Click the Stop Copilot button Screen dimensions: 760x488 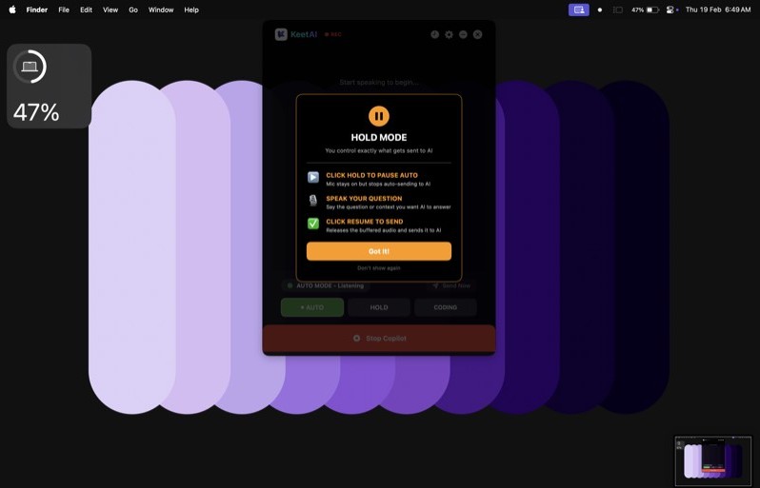pos(379,339)
